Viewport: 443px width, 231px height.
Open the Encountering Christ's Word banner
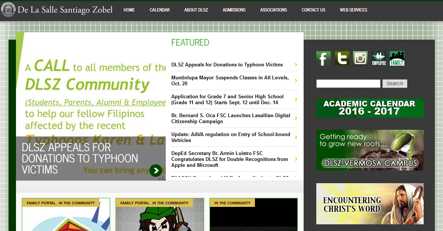click(x=370, y=204)
